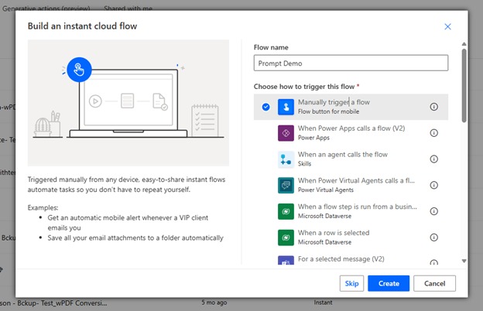Click the Flow name text field
Viewport: 483px width, 311px height.
(351, 63)
